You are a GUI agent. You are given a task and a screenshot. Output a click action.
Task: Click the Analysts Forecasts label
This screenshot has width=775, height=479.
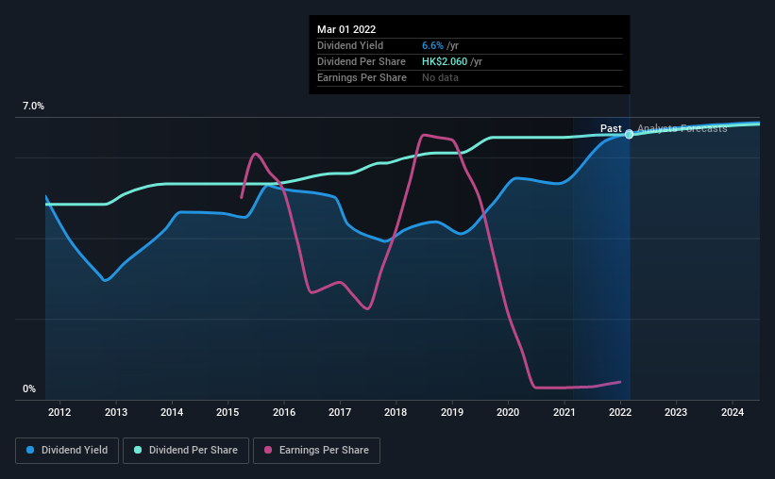coord(682,128)
